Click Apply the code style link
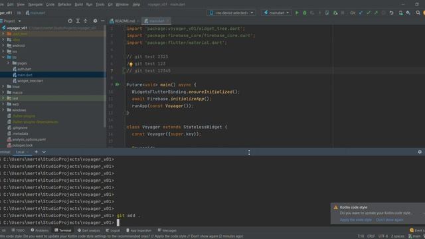Image resolution: width=425 pixels, height=239 pixels. 355,220
